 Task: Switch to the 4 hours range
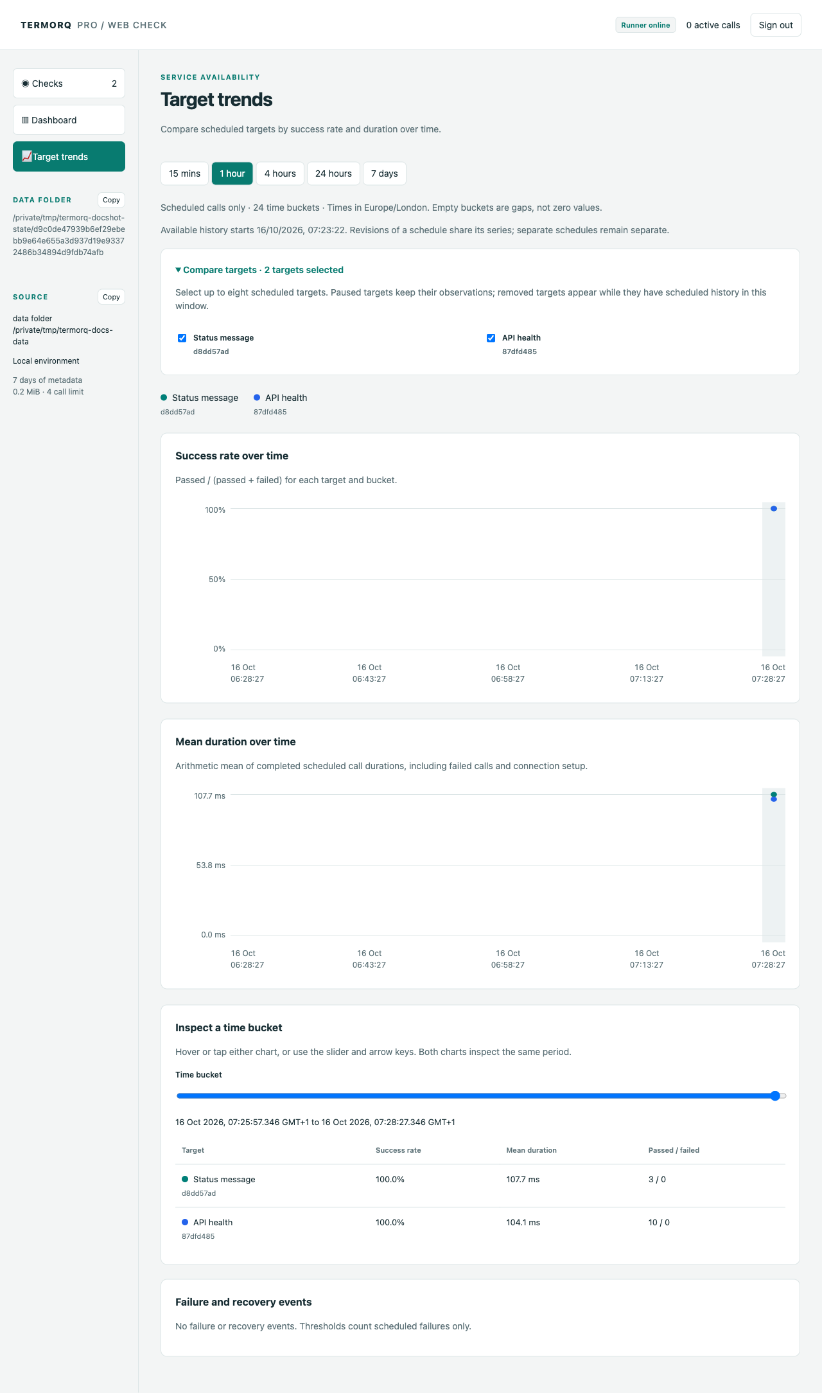click(280, 173)
